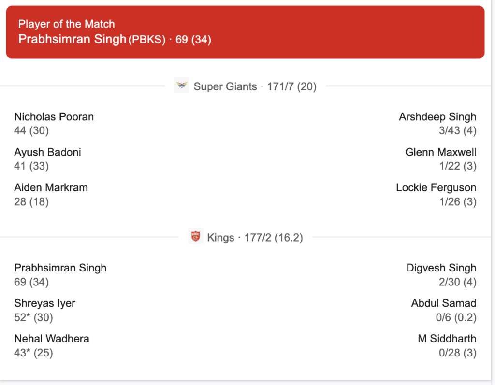Click on Nehal Wadhera's name

(52, 339)
